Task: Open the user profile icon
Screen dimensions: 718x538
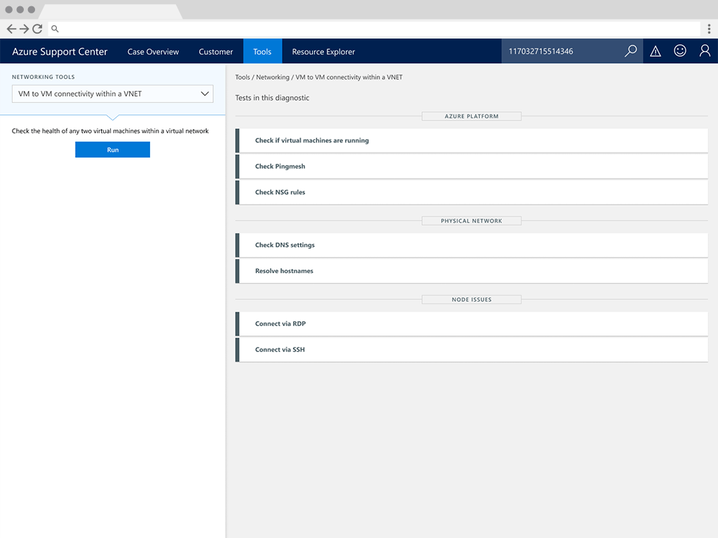Action: point(705,50)
